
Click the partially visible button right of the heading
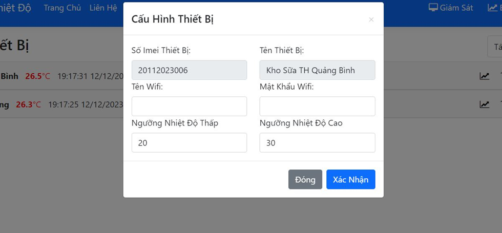(x=495, y=47)
